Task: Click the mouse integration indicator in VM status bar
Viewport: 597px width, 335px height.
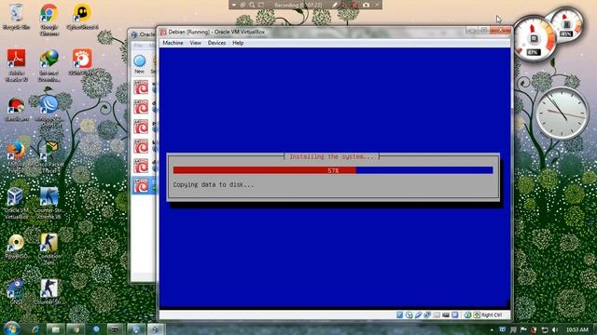Action: click(x=467, y=315)
